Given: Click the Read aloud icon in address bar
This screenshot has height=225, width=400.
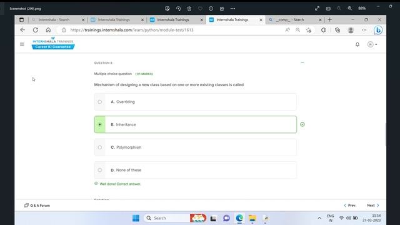Looking at the screenshot, I should pos(287,30).
